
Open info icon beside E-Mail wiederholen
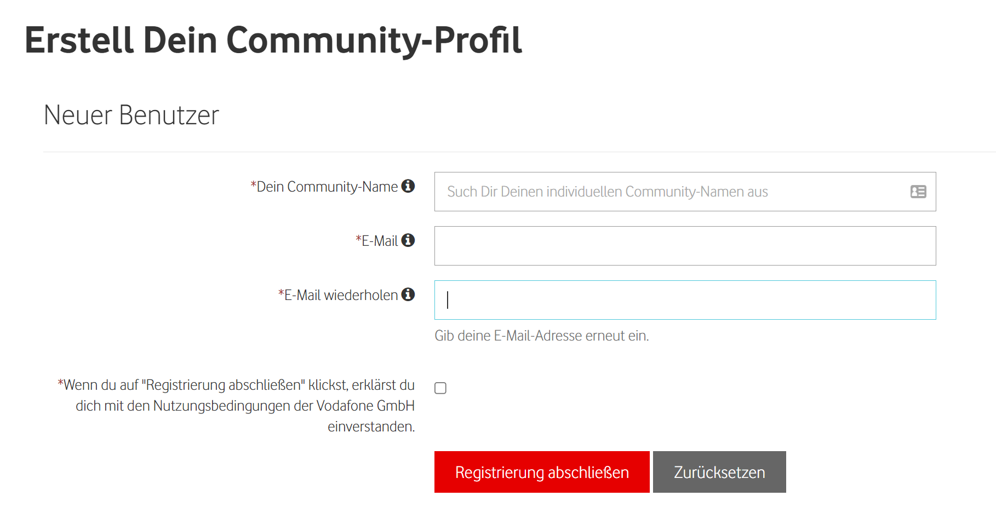pos(408,295)
